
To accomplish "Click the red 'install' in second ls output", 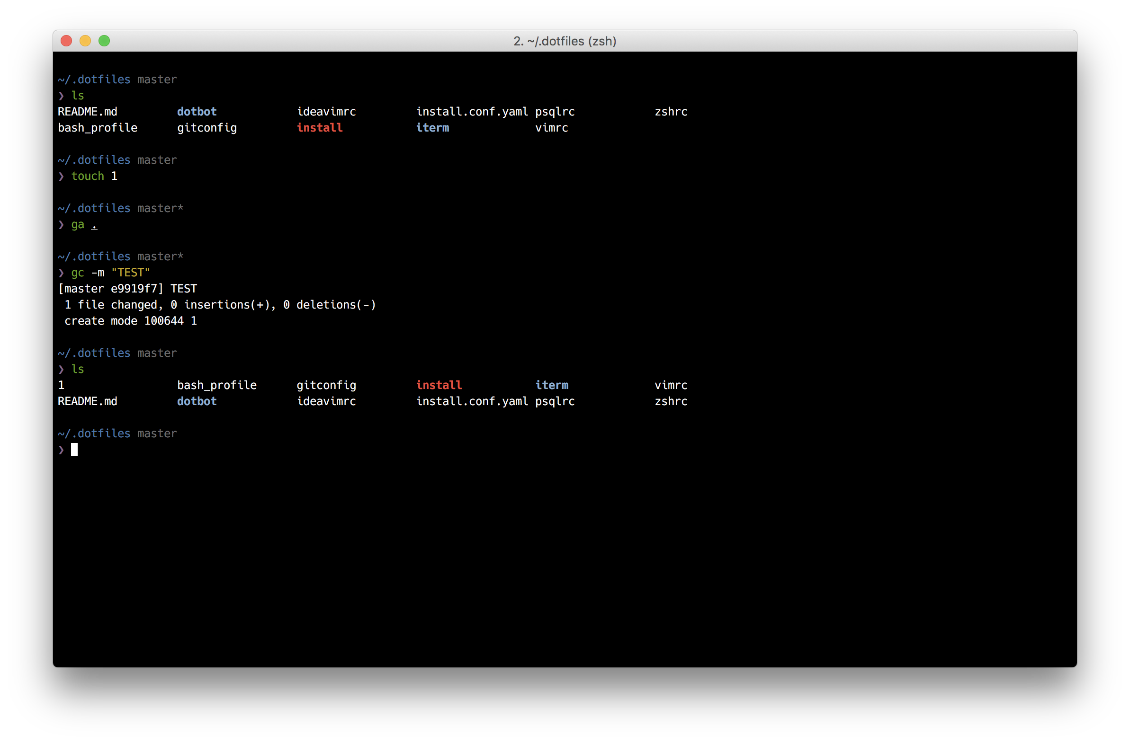I will point(439,385).
